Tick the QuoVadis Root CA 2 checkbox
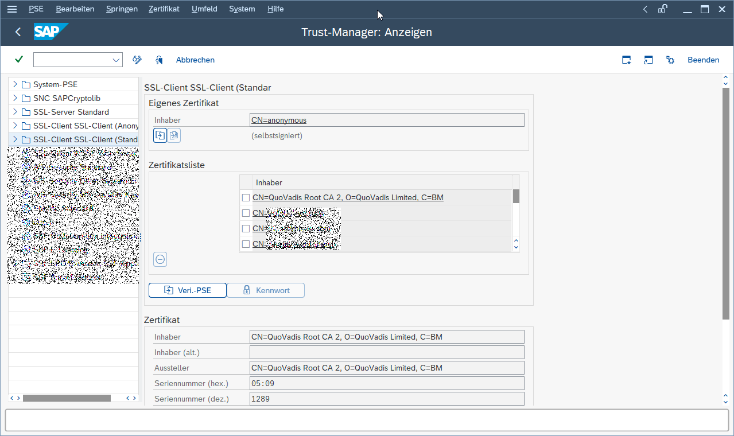The height and width of the screenshot is (436, 734). click(246, 197)
